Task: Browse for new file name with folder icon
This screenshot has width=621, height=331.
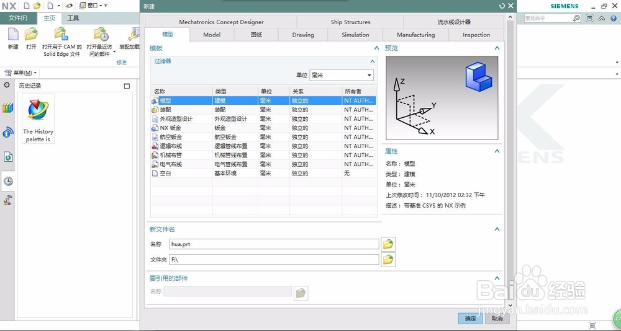Action: click(x=388, y=244)
